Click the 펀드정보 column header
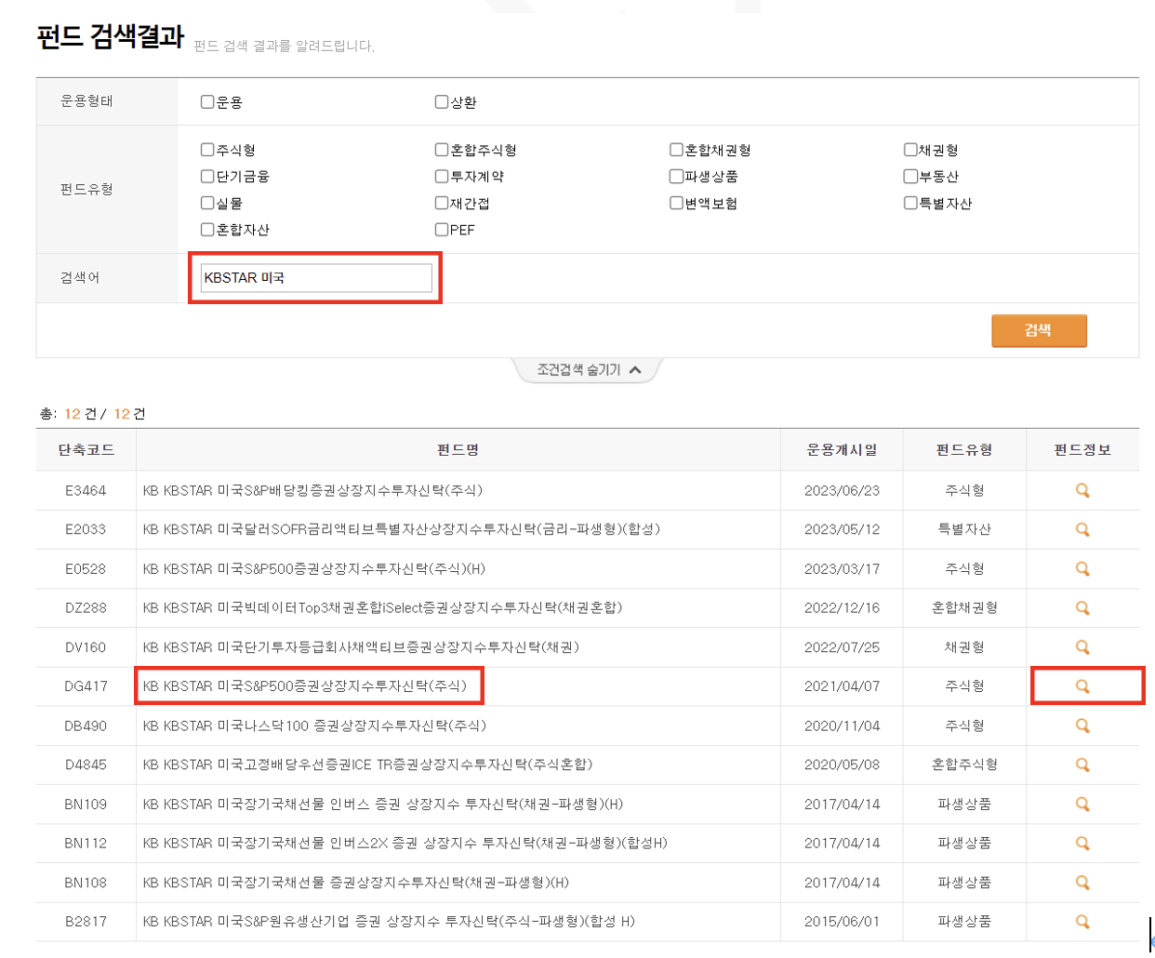Image resolution: width=1155 pixels, height=958 pixels. click(x=1082, y=449)
